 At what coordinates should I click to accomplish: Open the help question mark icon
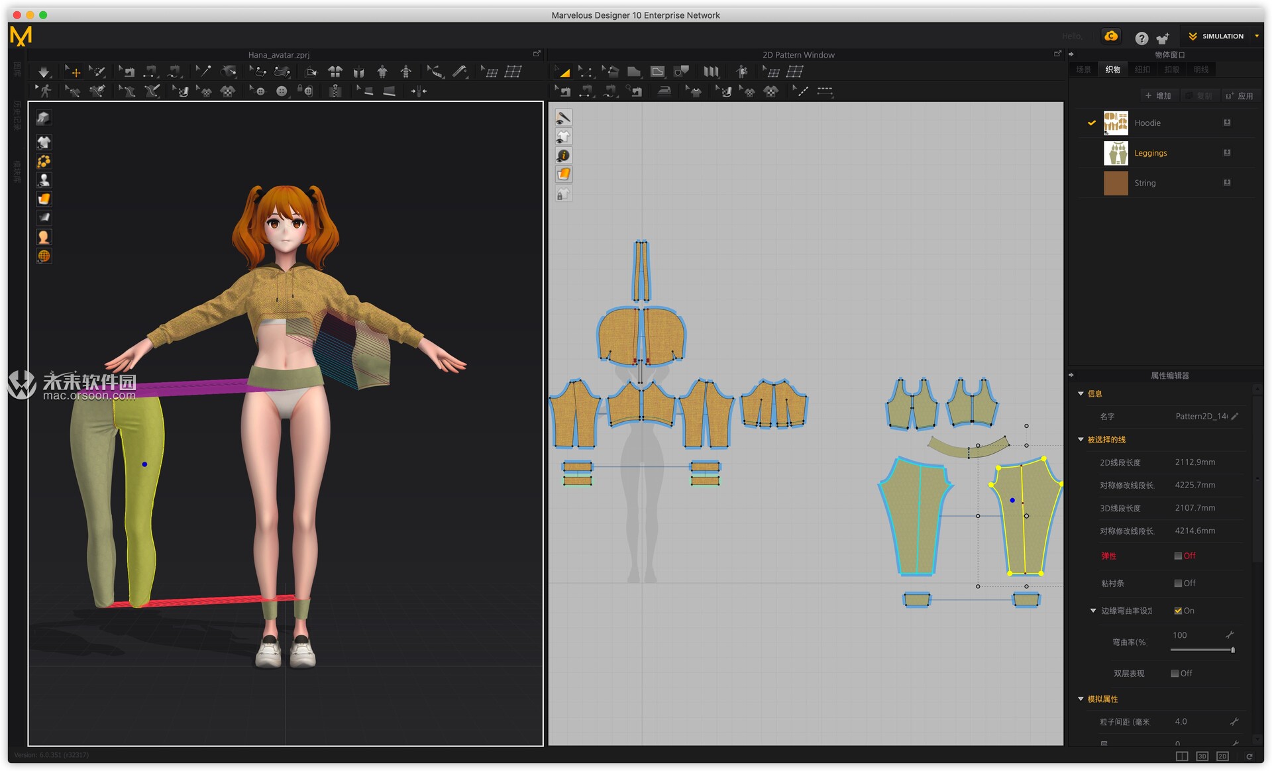1141,38
